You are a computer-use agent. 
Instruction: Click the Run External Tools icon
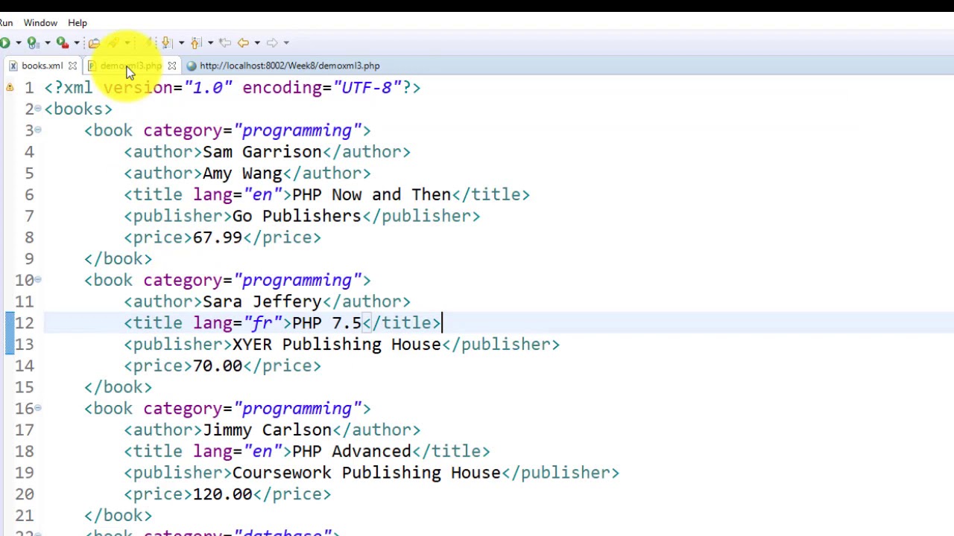click(63, 43)
